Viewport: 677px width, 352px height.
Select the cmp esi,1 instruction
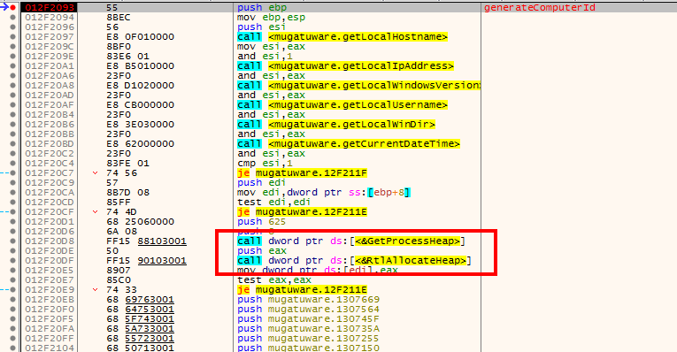(265, 163)
